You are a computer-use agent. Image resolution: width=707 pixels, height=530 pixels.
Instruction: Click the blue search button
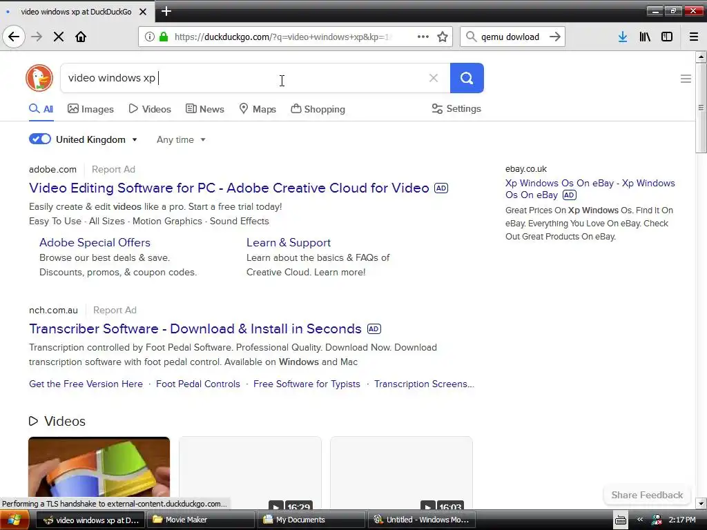click(x=467, y=78)
